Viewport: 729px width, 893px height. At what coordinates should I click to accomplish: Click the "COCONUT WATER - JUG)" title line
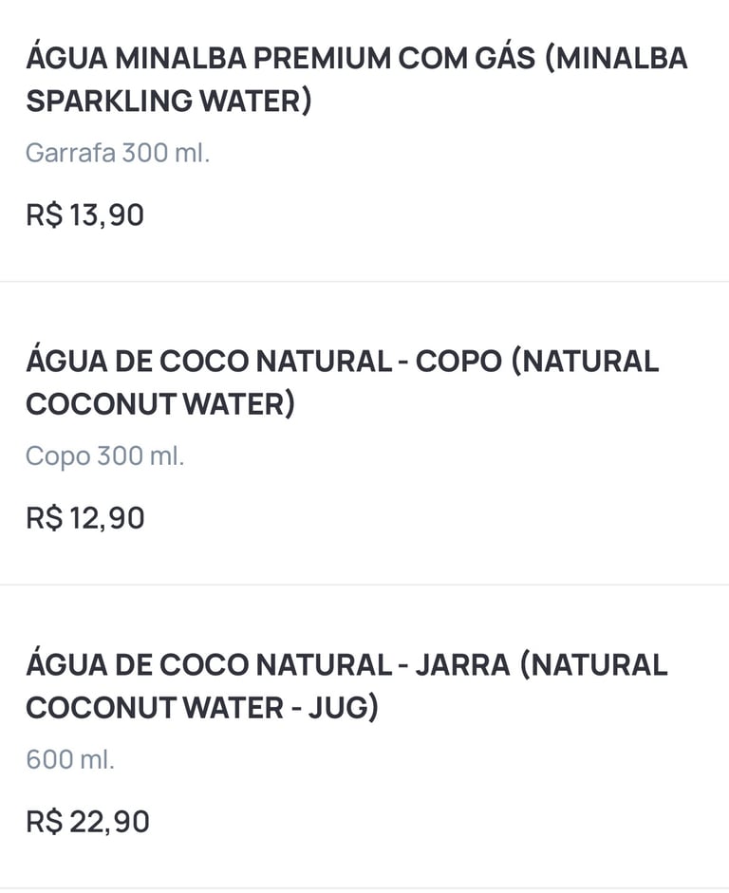[201, 708]
